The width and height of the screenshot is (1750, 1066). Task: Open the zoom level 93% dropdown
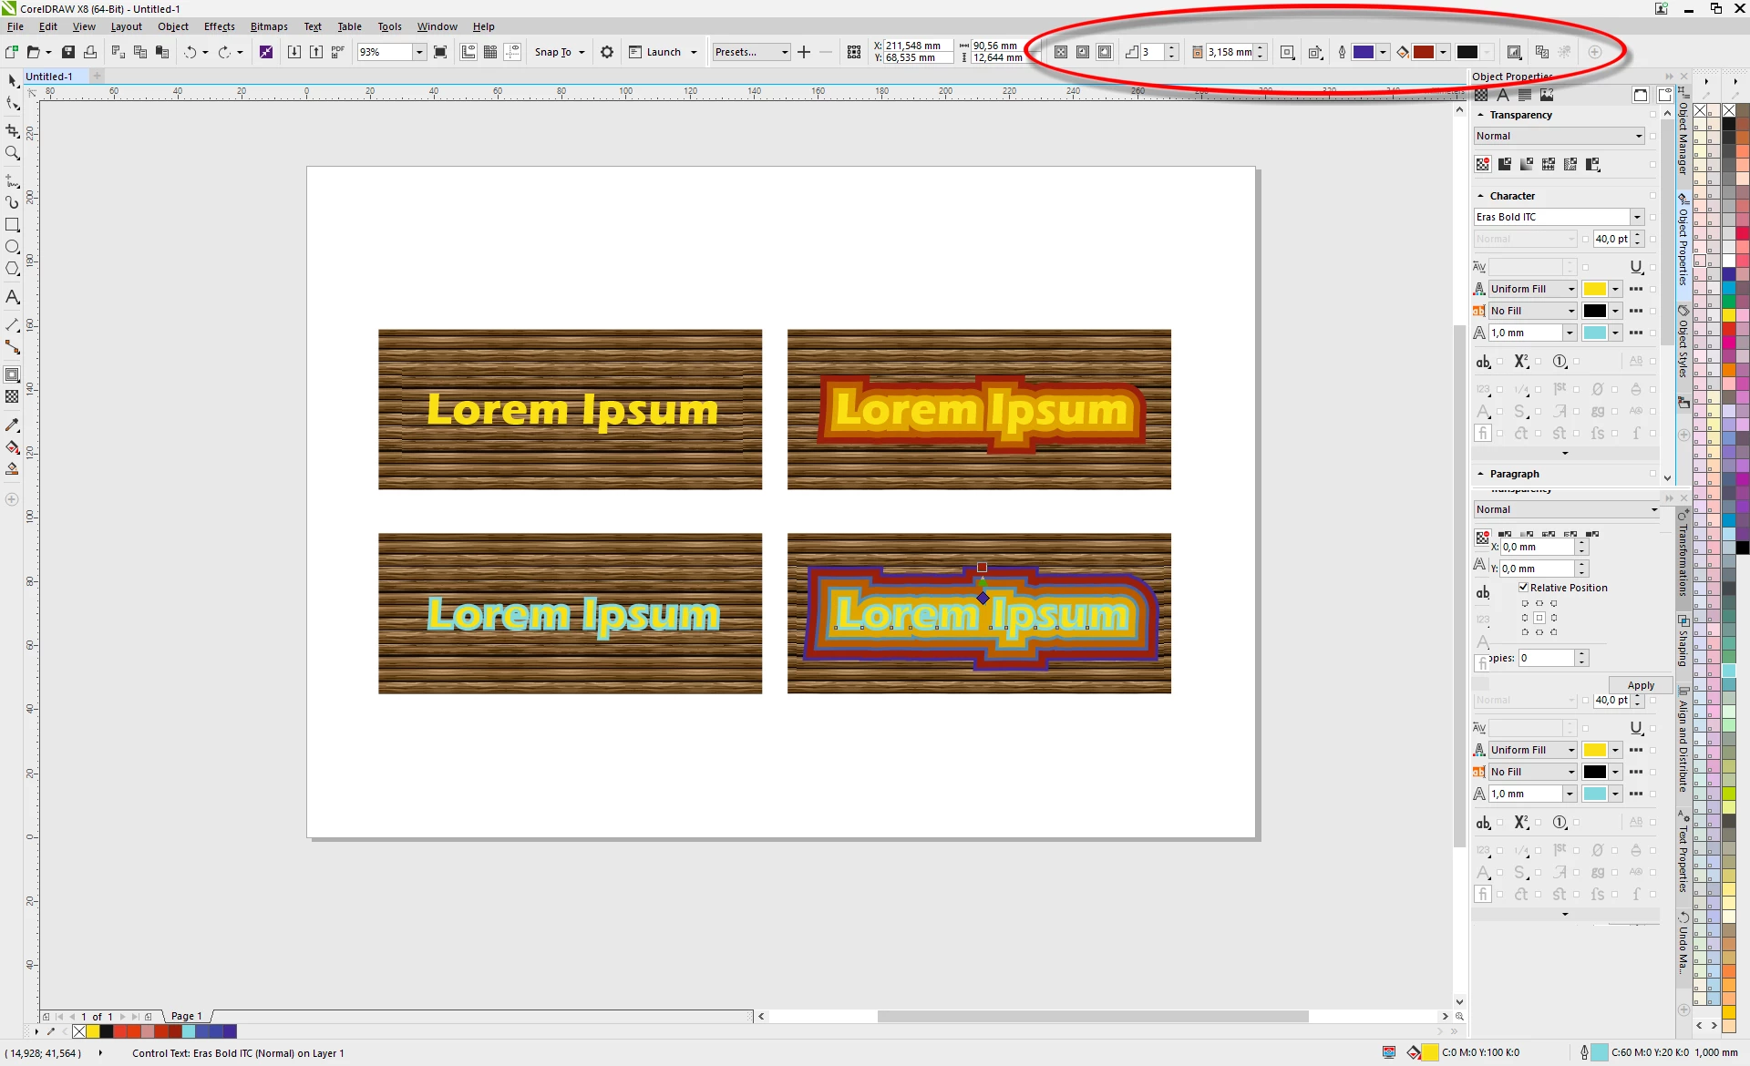(x=419, y=52)
